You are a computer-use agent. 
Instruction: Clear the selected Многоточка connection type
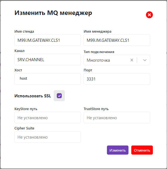pos(132,60)
